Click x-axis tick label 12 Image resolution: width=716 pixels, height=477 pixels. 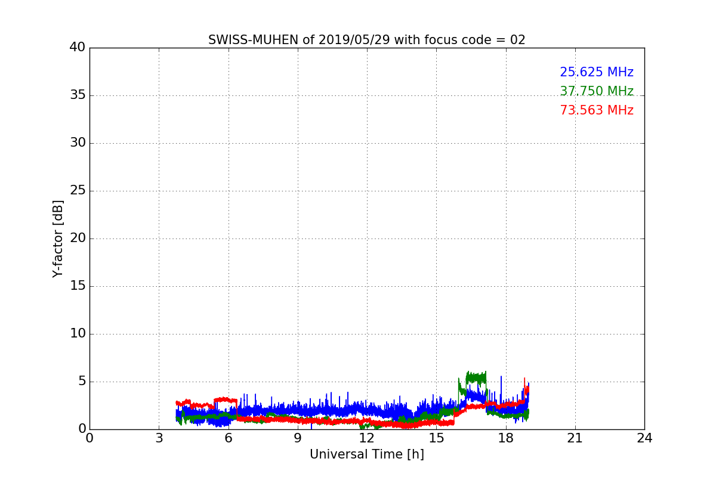[367, 438]
